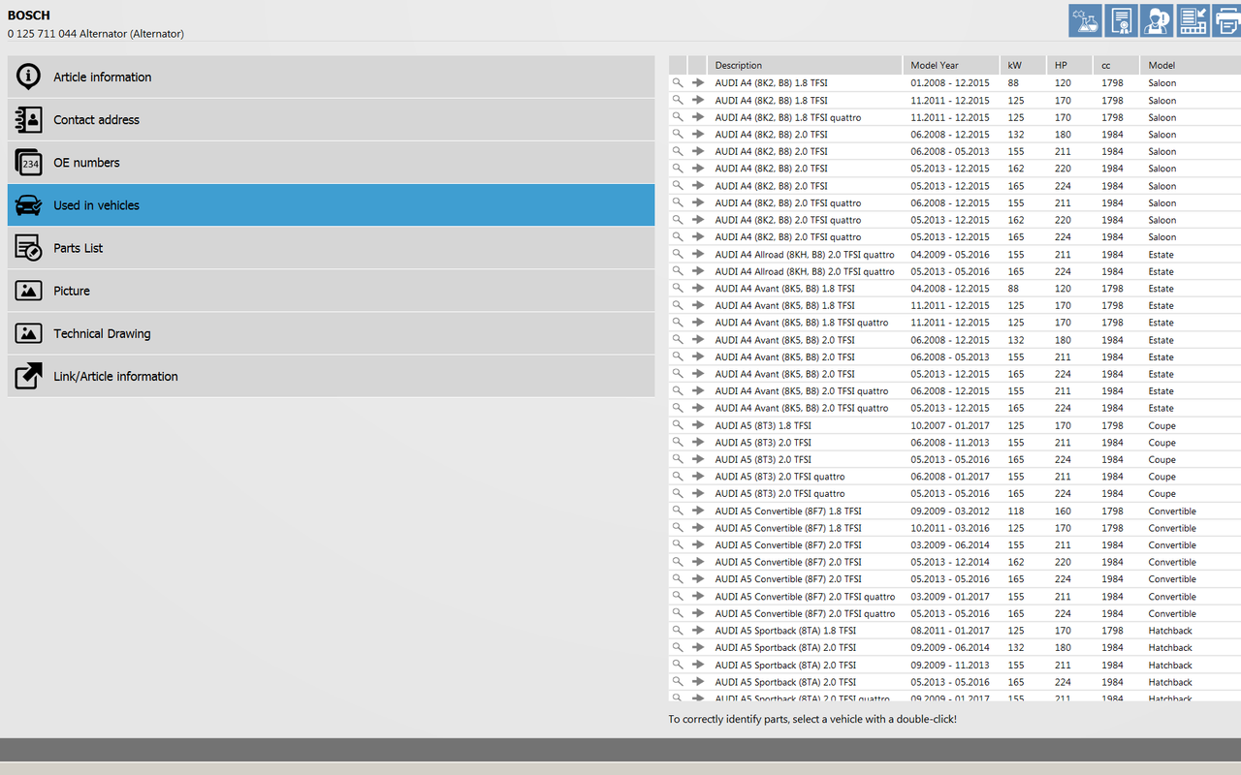Open the mechanic with exclamation mark icon

click(x=1157, y=20)
